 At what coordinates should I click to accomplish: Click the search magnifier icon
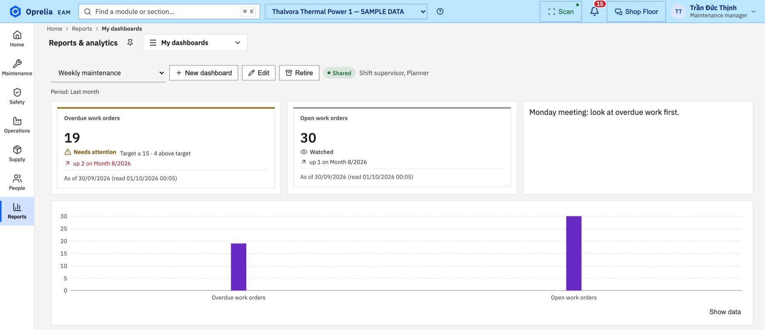pyautogui.click(x=88, y=11)
